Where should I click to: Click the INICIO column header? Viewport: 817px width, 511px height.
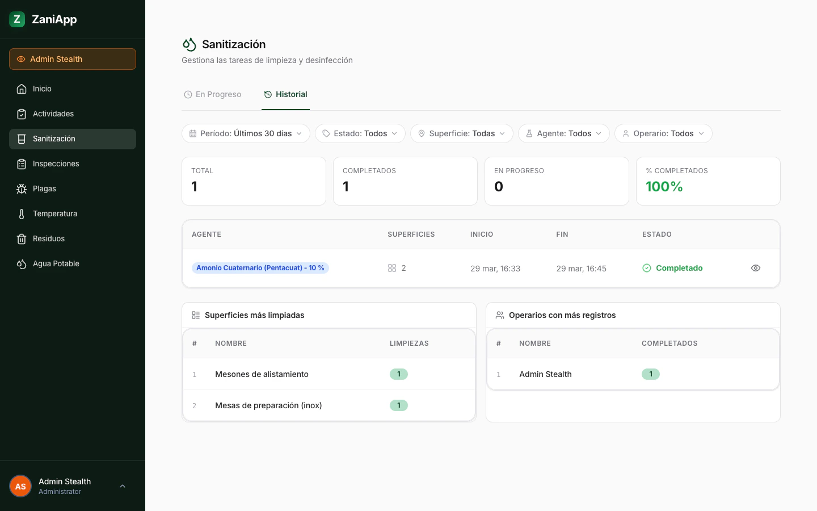click(482, 234)
